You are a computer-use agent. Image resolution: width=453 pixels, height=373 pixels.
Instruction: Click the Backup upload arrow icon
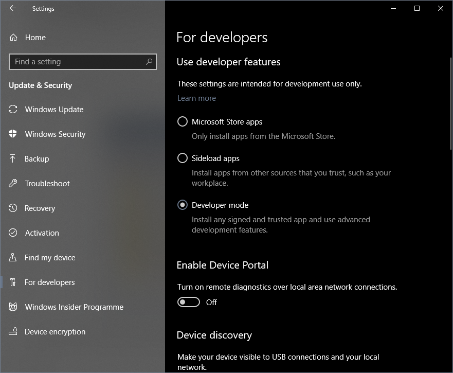pyautogui.click(x=13, y=159)
